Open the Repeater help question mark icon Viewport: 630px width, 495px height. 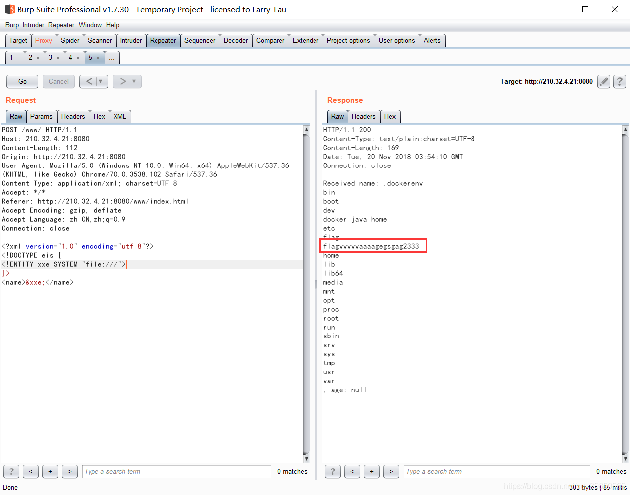[620, 81]
